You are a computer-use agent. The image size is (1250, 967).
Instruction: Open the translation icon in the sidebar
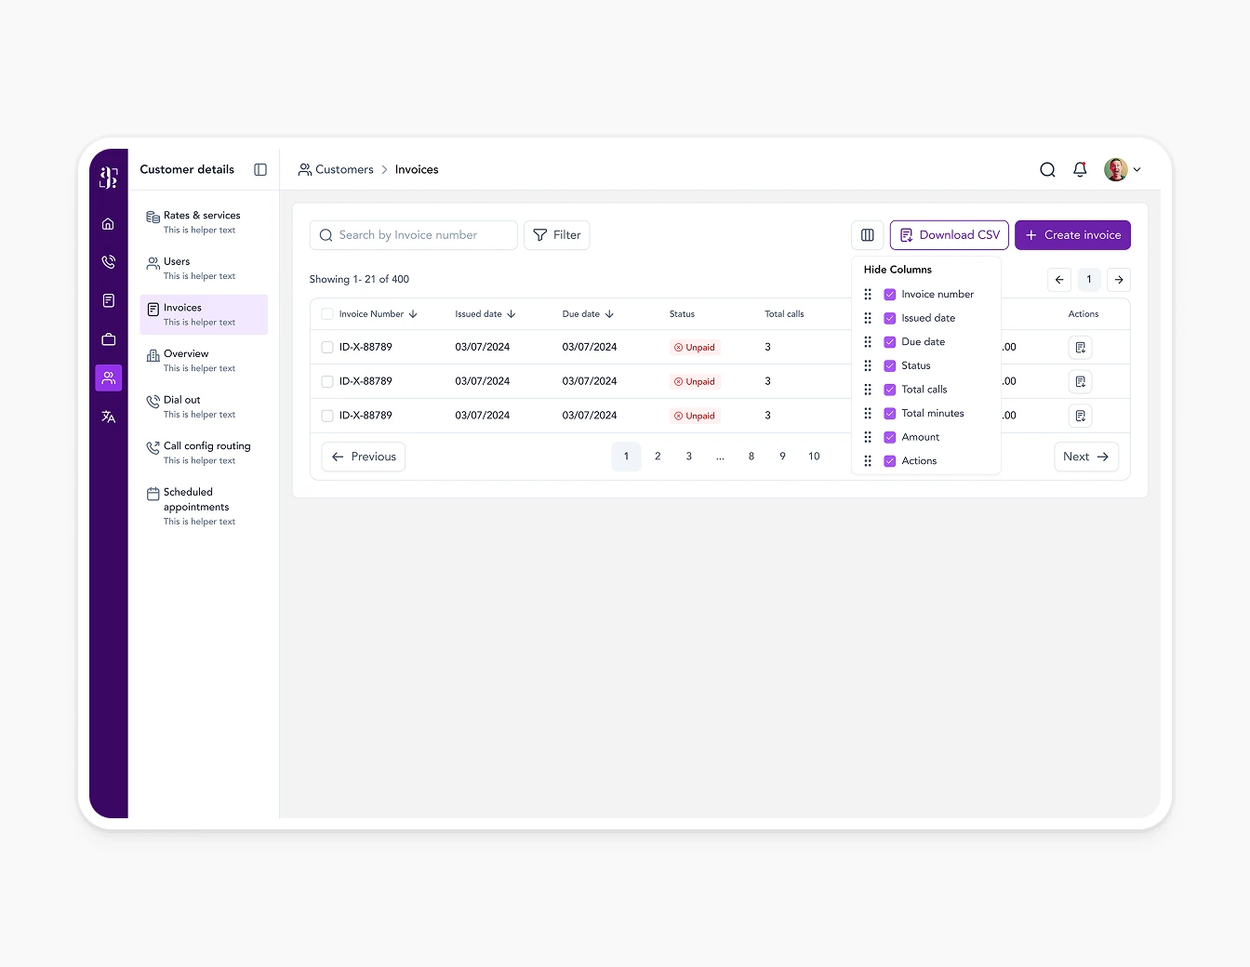(108, 417)
